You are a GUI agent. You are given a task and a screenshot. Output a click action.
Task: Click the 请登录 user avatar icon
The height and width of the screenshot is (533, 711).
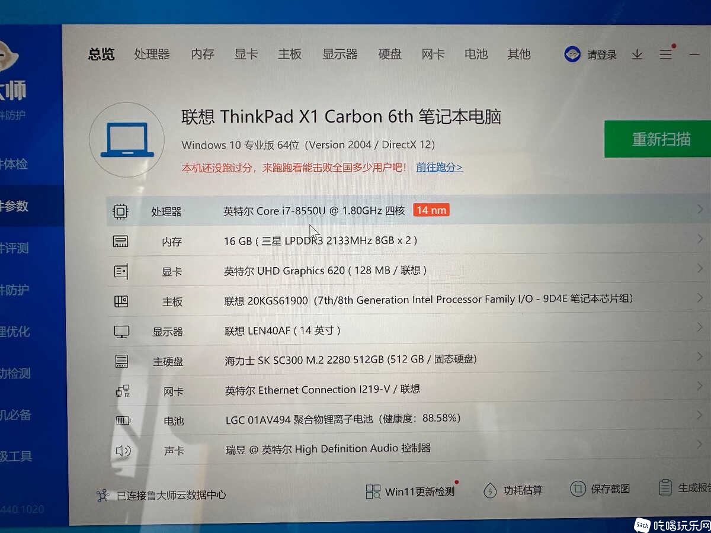point(572,54)
